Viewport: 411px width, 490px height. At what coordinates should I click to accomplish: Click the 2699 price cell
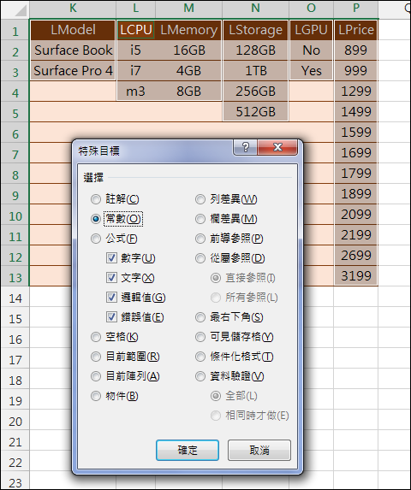356,256
